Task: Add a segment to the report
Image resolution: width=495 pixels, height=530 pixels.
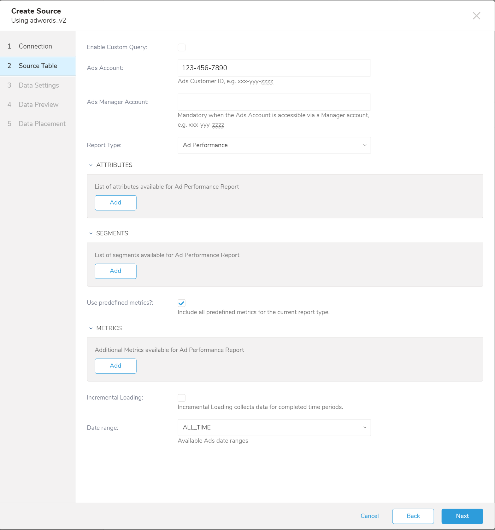Action: [x=115, y=271]
